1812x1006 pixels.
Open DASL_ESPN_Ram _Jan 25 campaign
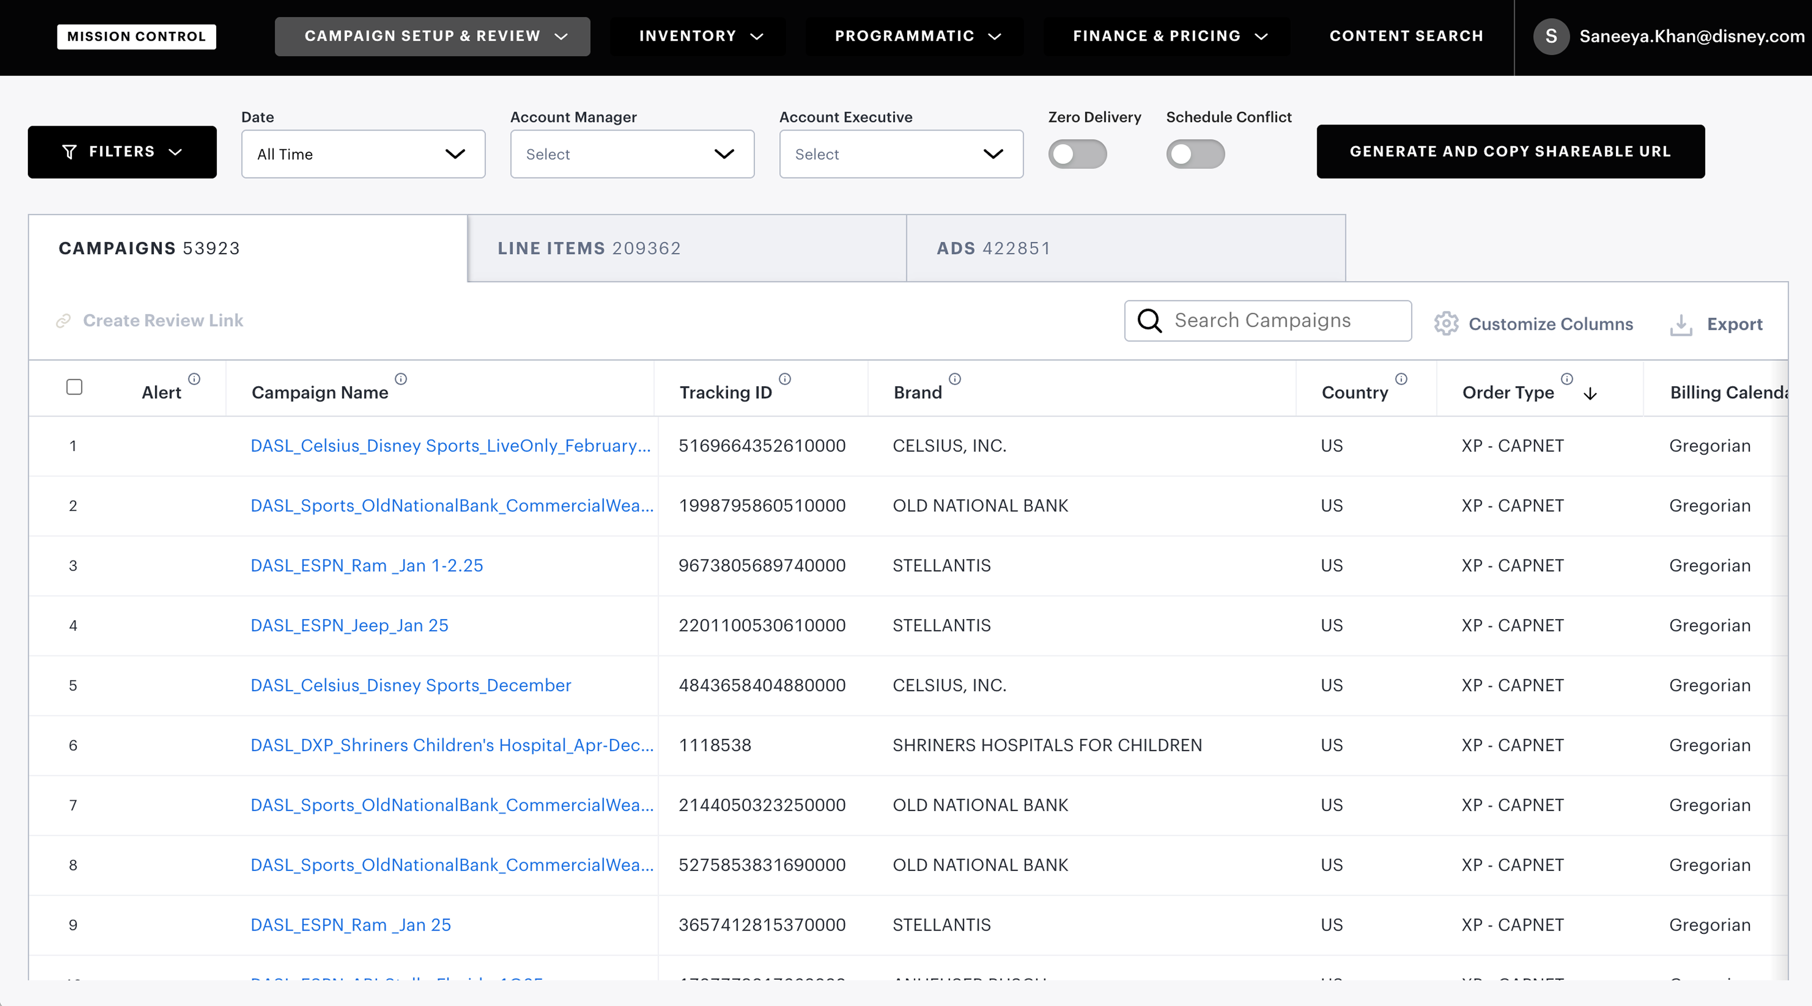coord(350,925)
